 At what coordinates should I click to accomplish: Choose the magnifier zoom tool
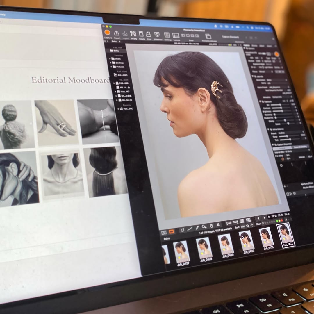[x=204, y=227]
